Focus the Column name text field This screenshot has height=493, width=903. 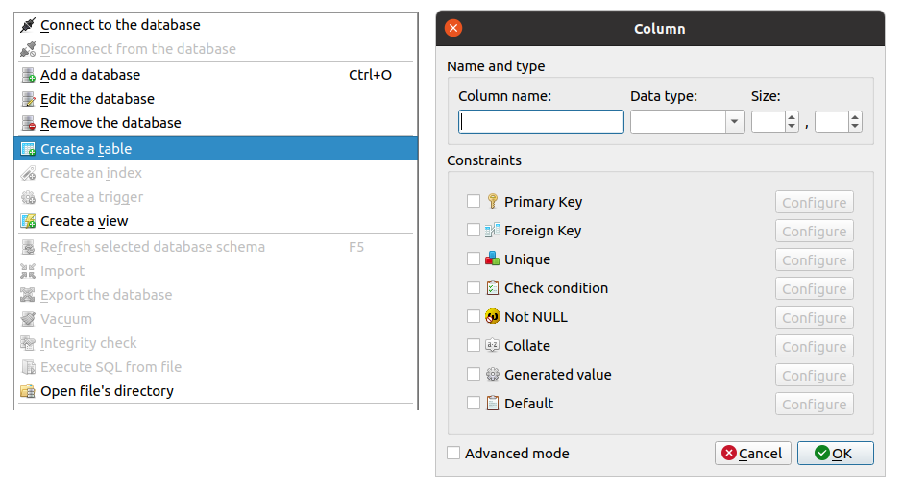pos(542,121)
